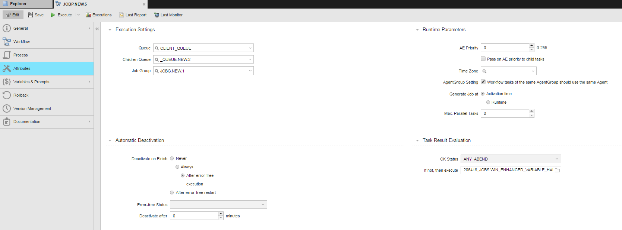Open the Executions label
Viewport: 622px width, 230px height.
(102, 15)
